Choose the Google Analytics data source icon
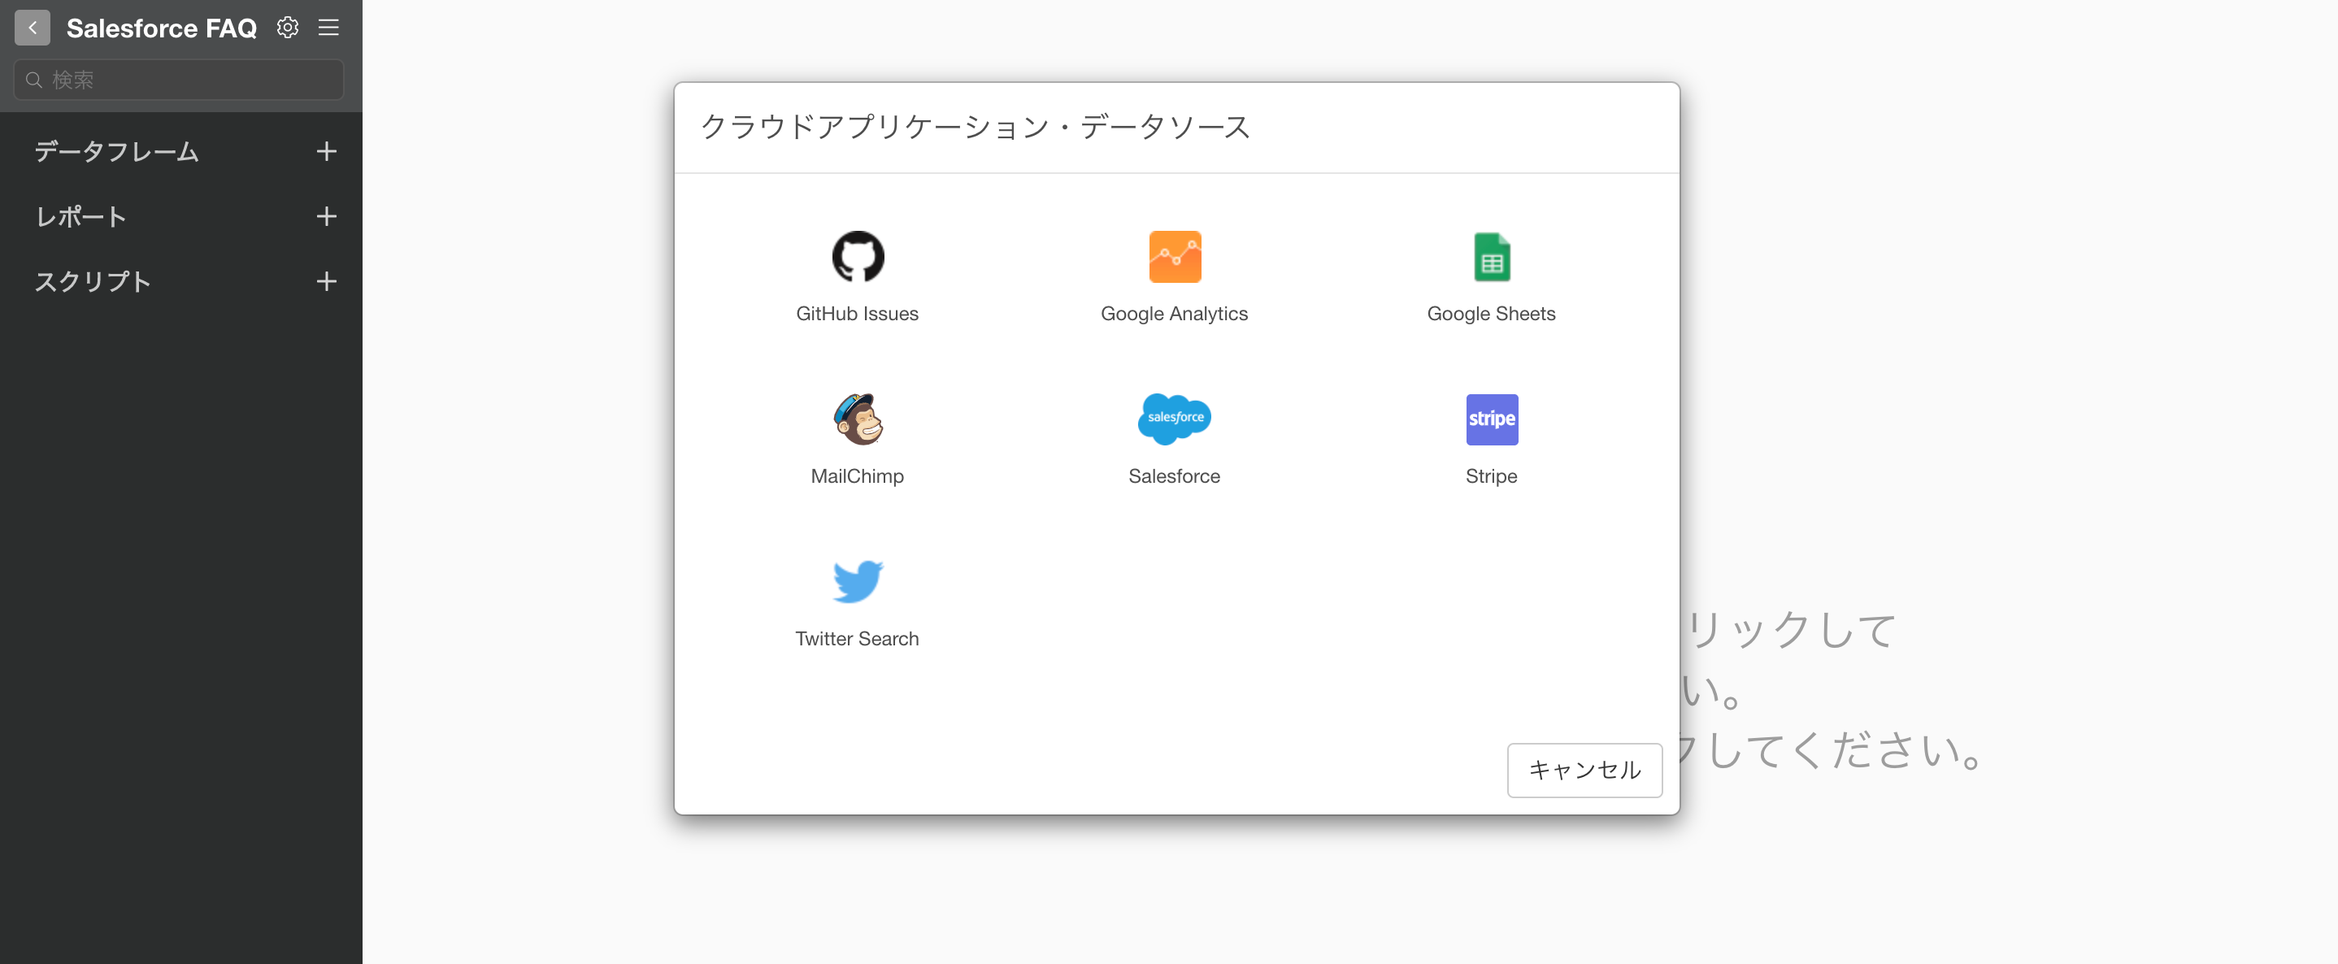The width and height of the screenshot is (2338, 964). tap(1175, 257)
